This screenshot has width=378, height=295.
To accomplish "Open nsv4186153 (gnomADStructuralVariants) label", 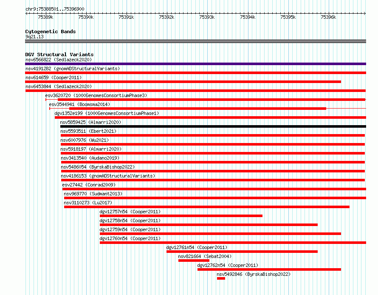I will point(108,176).
